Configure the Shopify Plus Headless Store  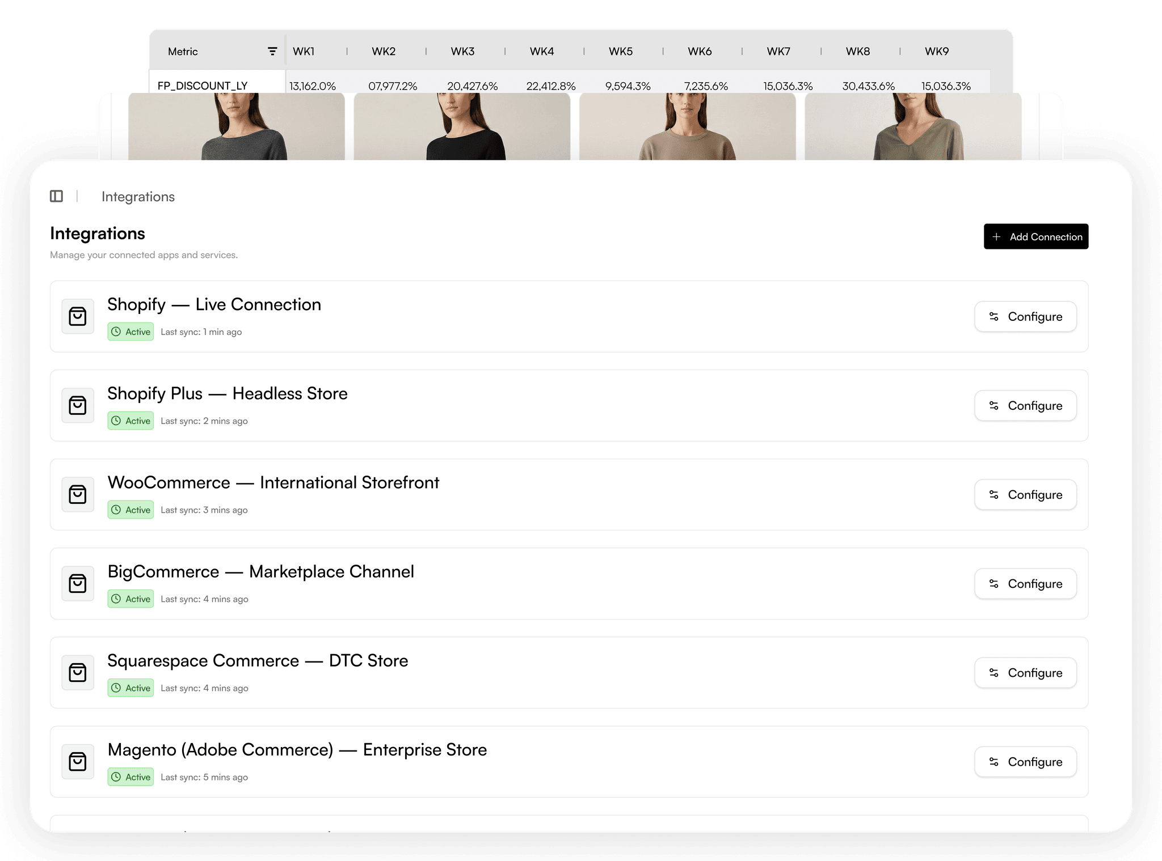coord(1025,406)
